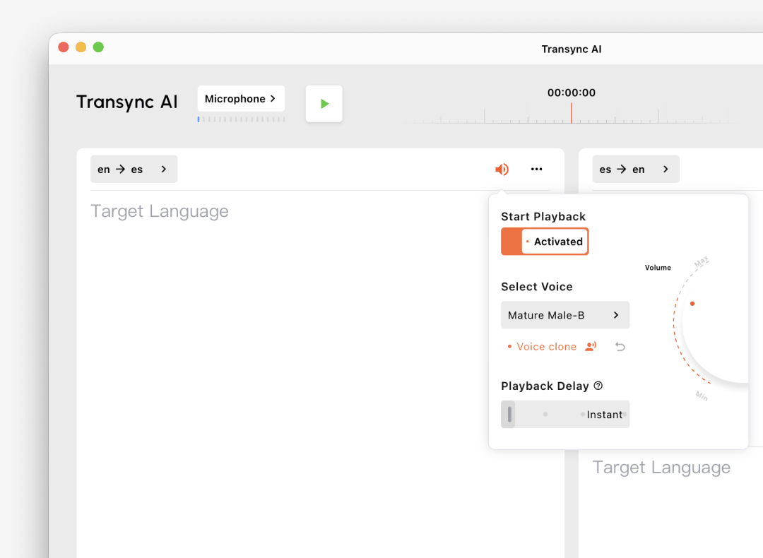Open the en → es language pair selector
Viewport: 763px width, 558px height.
pyautogui.click(x=134, y=170)
